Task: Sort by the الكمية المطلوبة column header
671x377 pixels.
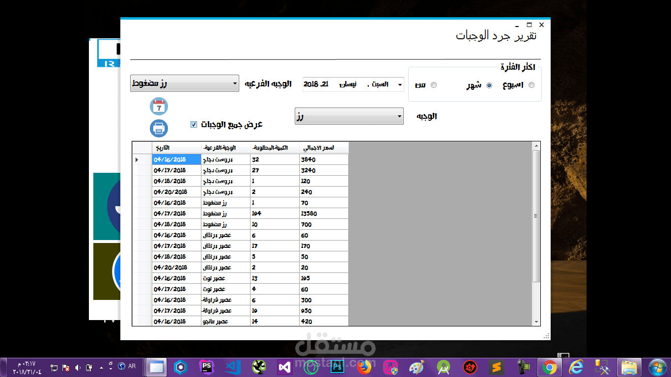Action: pos(275,148)
